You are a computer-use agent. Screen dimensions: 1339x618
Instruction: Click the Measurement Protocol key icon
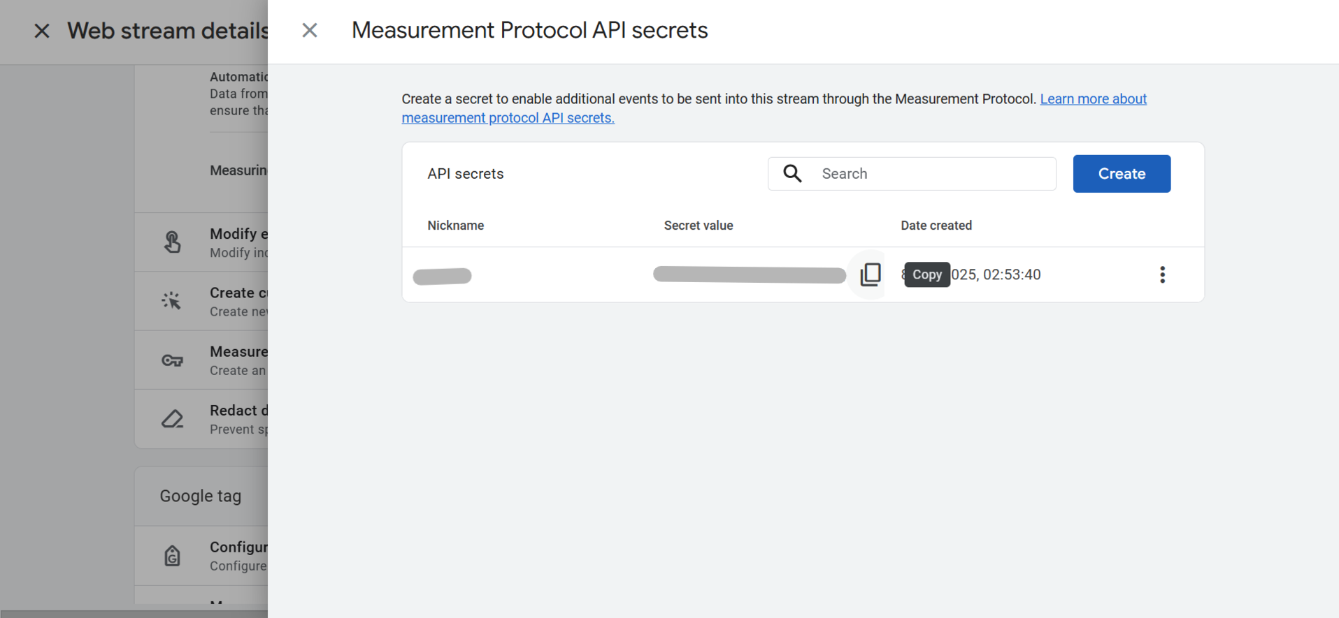(x=172, y=360)
